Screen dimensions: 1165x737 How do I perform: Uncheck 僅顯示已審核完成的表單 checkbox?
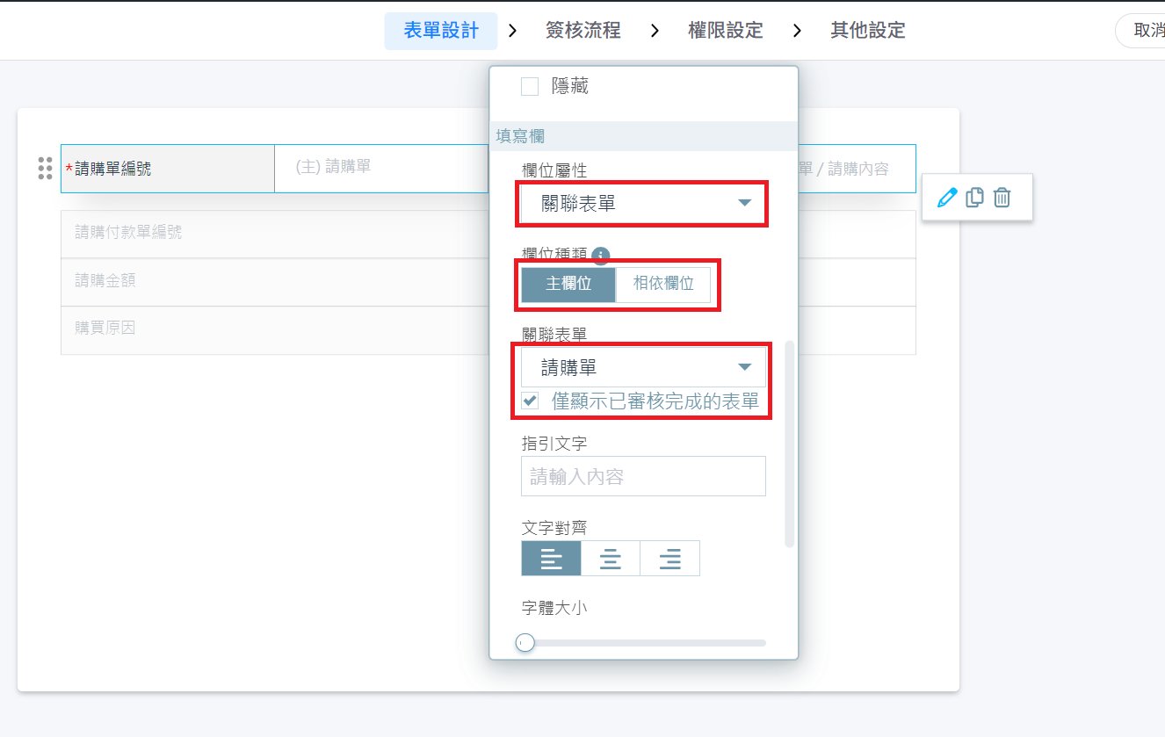(x=530, y=401)
